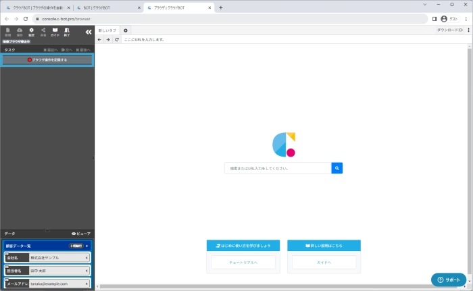Screen dimensions: 473x291
Task: Expand the 会社名 data row arrow
Action: pos(87,258)
